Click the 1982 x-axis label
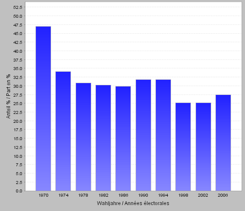 click(103, 195)
